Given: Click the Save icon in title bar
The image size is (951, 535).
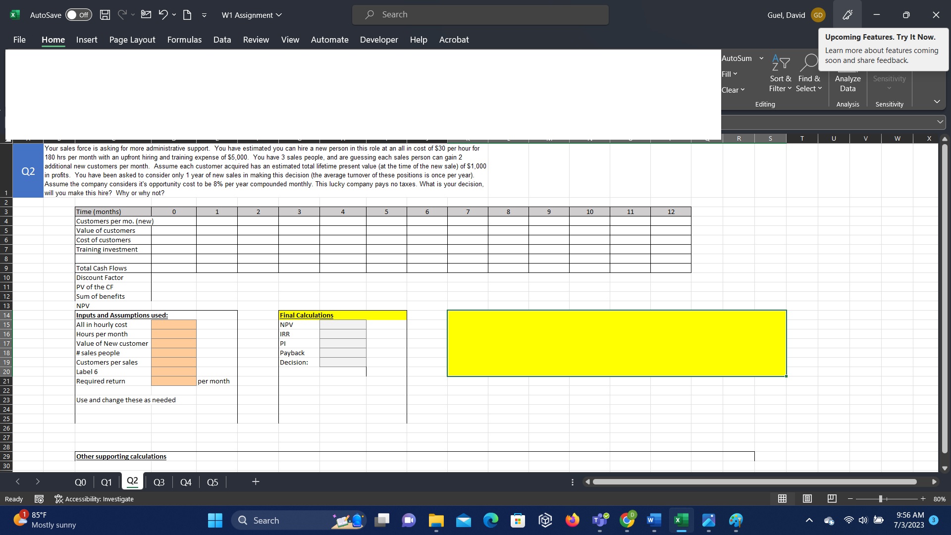Looking at the screenshot, I should coord(105,15).
